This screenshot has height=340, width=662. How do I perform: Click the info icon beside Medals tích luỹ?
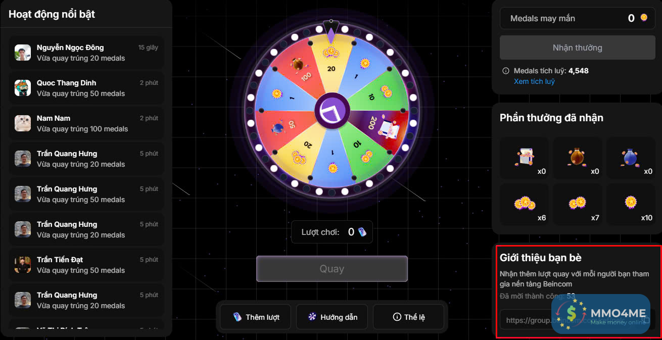pos(505,71)
